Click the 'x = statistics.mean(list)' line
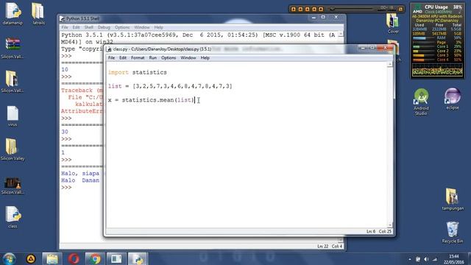Viewport: 471px width, 265px height. [x=152, y=100]
